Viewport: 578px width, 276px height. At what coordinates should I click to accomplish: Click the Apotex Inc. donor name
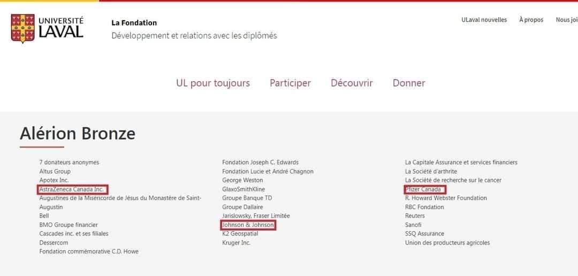point(54,180)
